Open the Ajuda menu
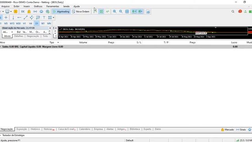The width and height of the screenshot is (252, 142). (x=76, y=6)
